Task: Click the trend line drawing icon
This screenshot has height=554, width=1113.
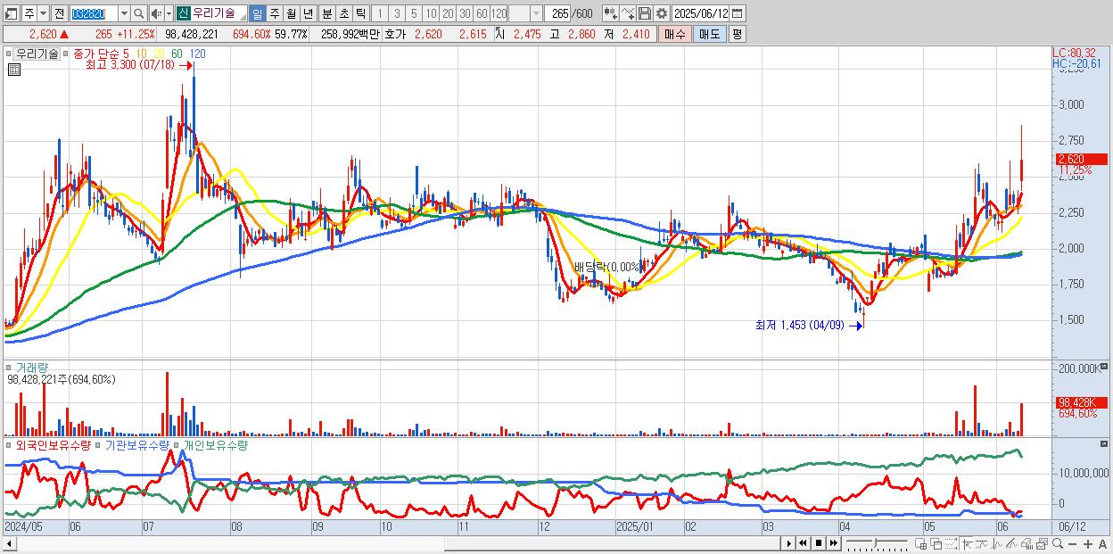Action: 982,543
